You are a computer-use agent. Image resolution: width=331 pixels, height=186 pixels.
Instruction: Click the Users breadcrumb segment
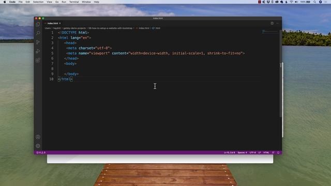(x=48, y=28)
